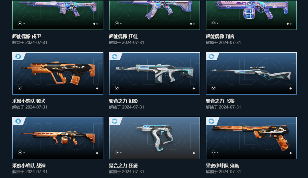
Task: Click the blue ring badge on 采蜜小蜂队 獠犬 card
Action: (x=18, y=57)
